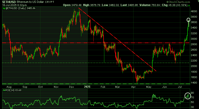Click the Jul month label on time axis
Viewport: 199px width, 109px height.
180,87
